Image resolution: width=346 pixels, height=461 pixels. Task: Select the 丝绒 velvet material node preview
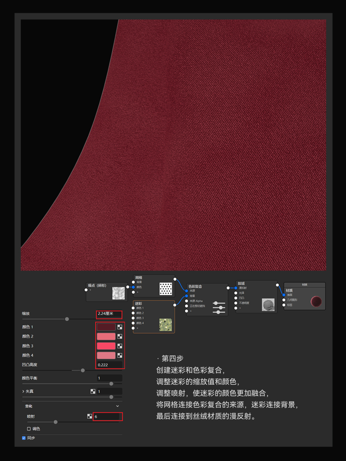(268, 304)
